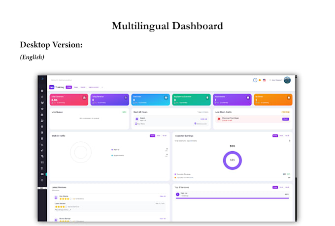
Task: Click the $35 purple donut chart
Action: tap(232, 160)
